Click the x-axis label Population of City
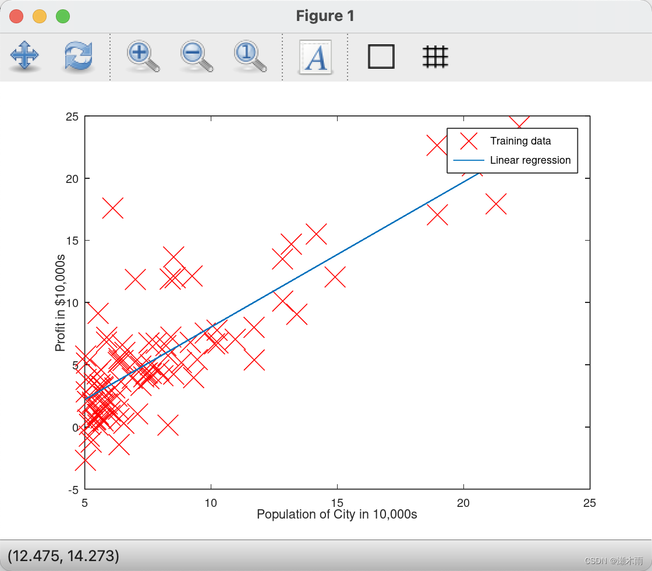This screenshot has height=571, width=652. pos(336,514)
